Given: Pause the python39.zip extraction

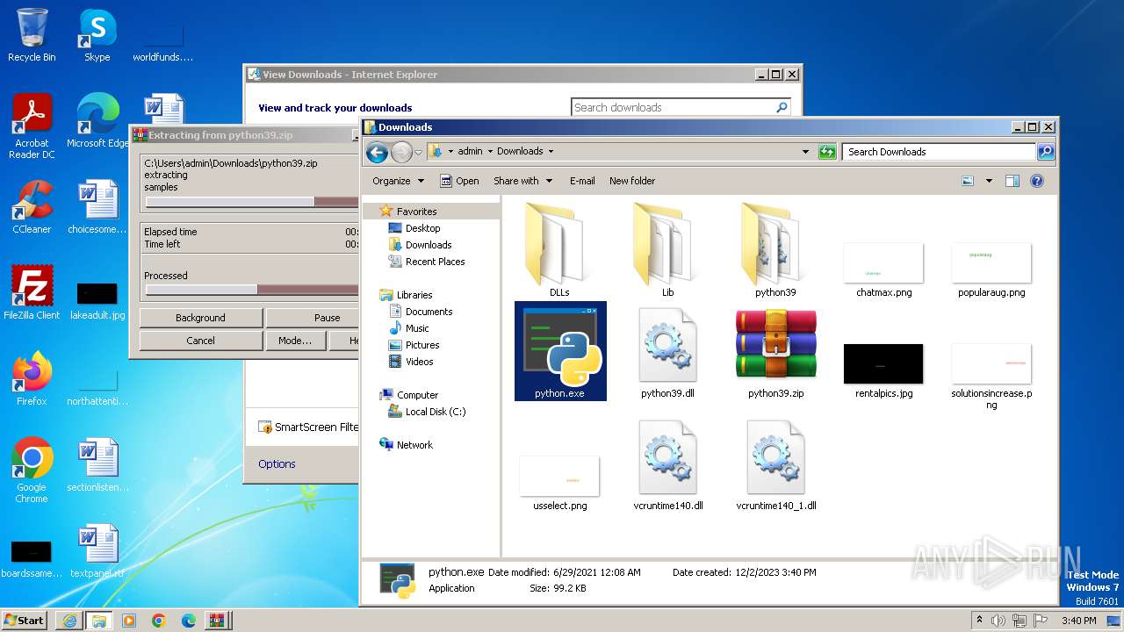Looking at the screenshot, I should pyautogui.click(x=313, y=318).
